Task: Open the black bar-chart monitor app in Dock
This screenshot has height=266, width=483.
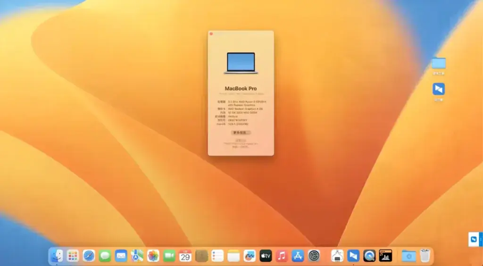Action: point(385,256)
